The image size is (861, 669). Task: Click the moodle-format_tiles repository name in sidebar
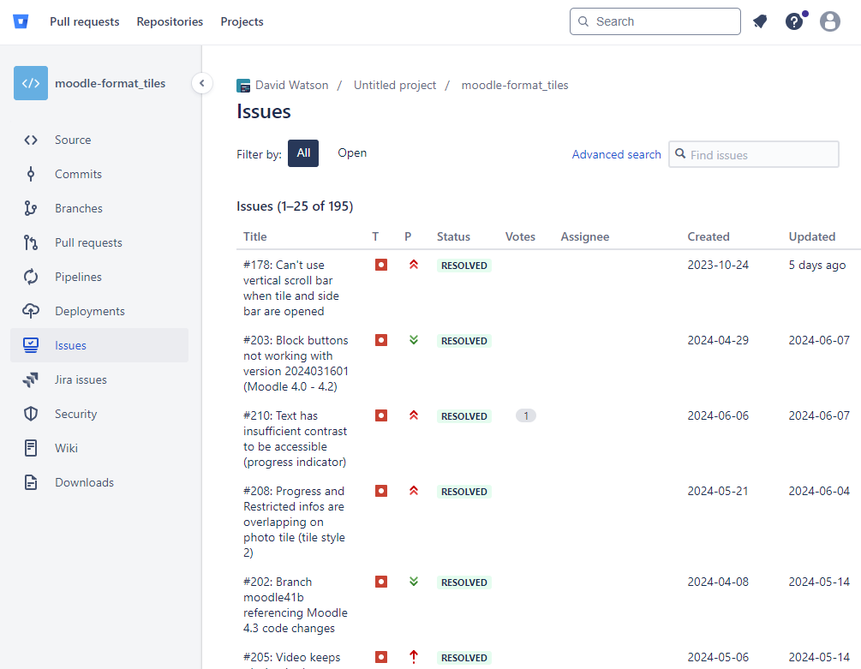[110, 83]
